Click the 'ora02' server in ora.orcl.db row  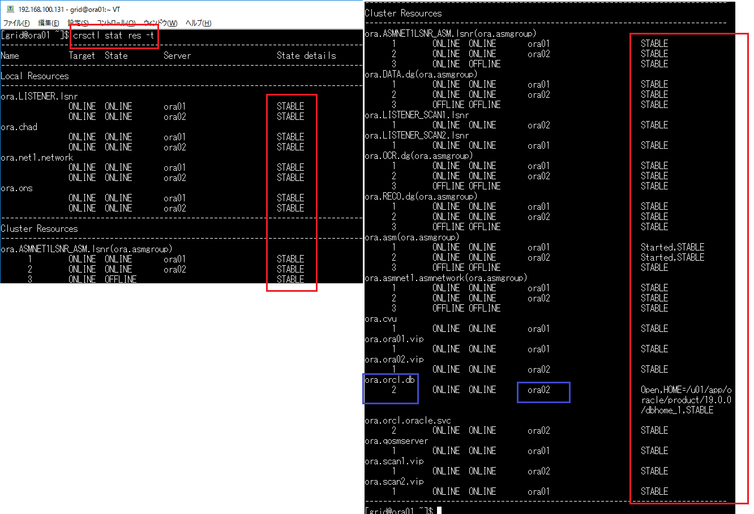pyautogui.click(x=539, y=389)
